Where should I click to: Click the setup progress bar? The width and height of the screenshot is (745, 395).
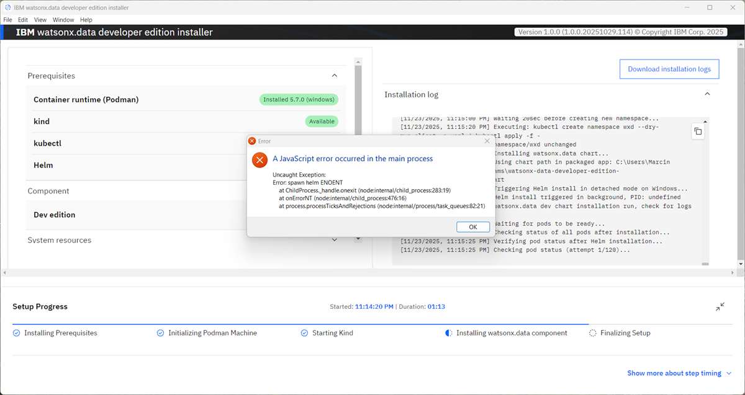[372, 324]
